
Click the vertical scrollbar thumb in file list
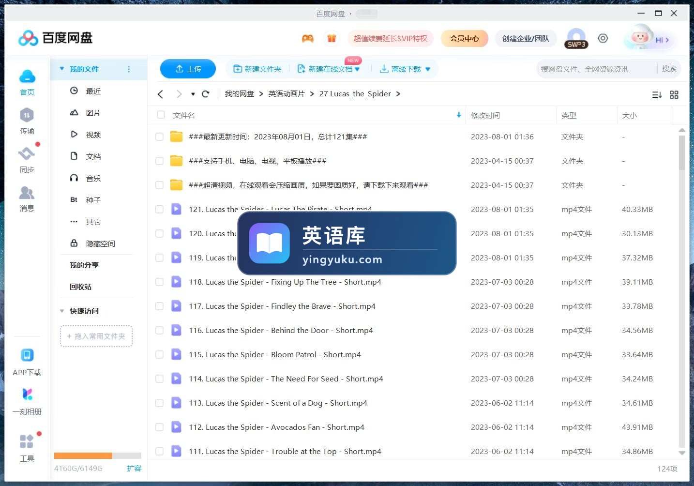tap(682, 152)
